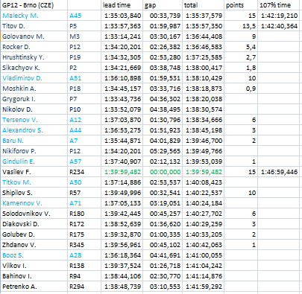Select Titov D. total time 1:35:57,350
This screenshot has height=294, width=302.
(203, 26)
